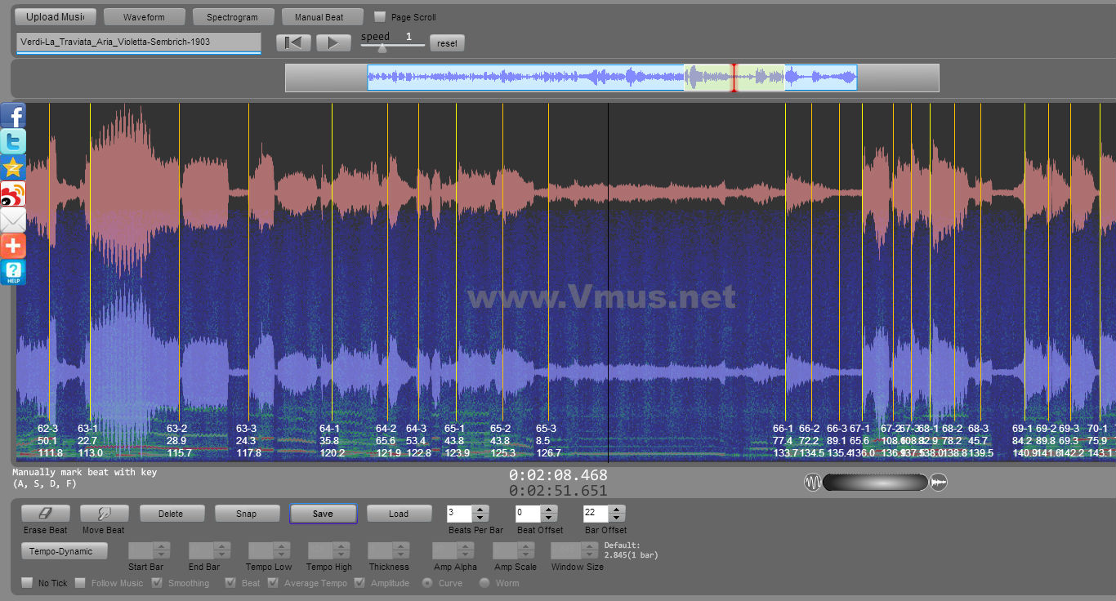
Task: Open the Help icon in the sidebar
Action: coord(13,272)
